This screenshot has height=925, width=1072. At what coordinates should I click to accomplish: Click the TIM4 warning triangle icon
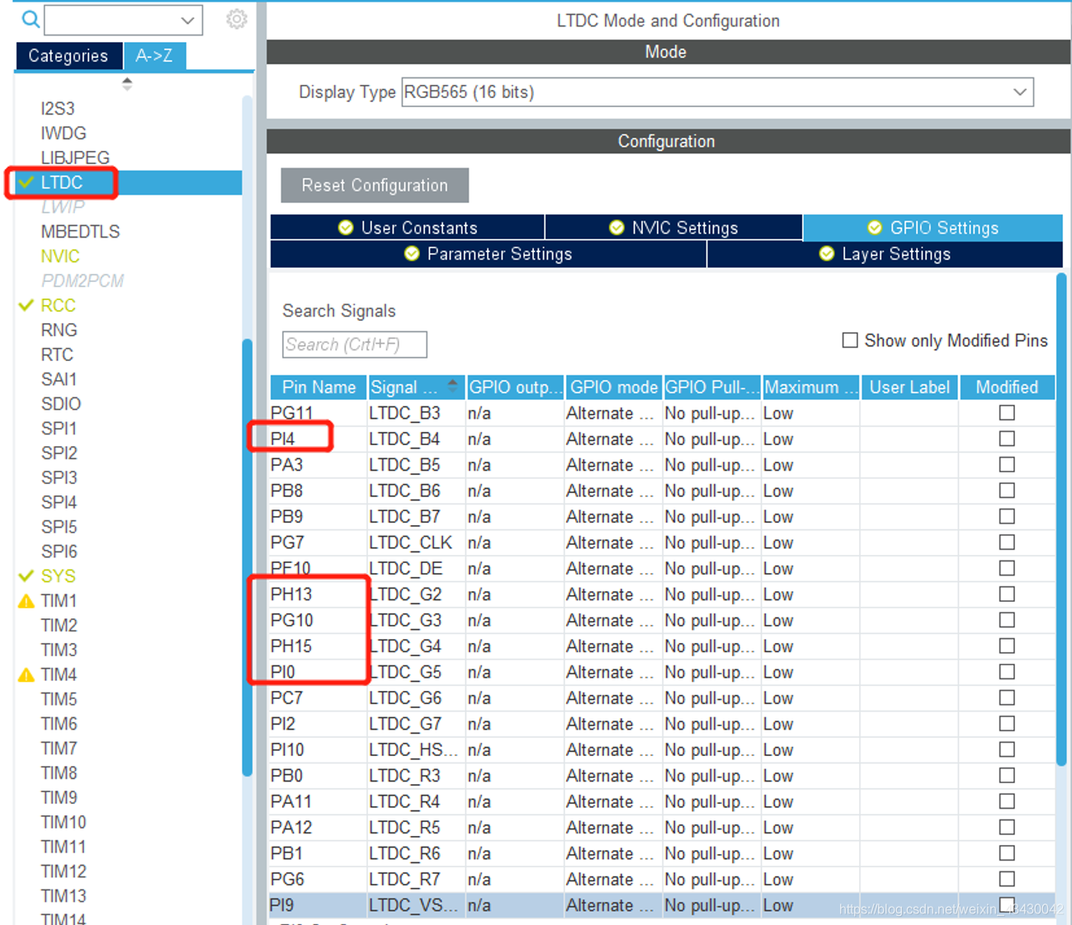(26, 675)
